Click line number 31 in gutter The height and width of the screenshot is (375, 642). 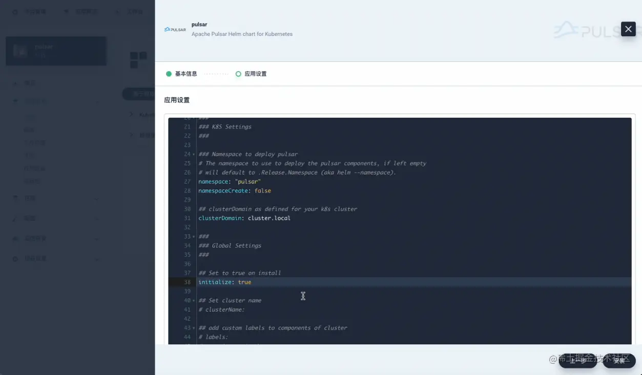187,218
